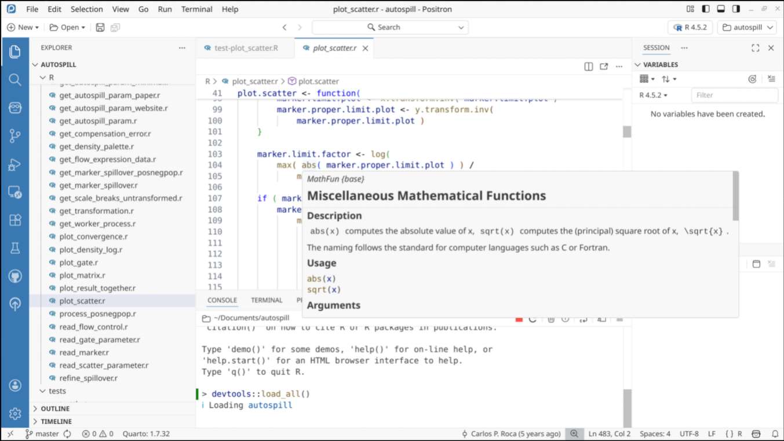The width and height of the screenshot is (784, 441).
Task: Open the Terminal menu
Action: pyautogui.click(x=196, y=9)
